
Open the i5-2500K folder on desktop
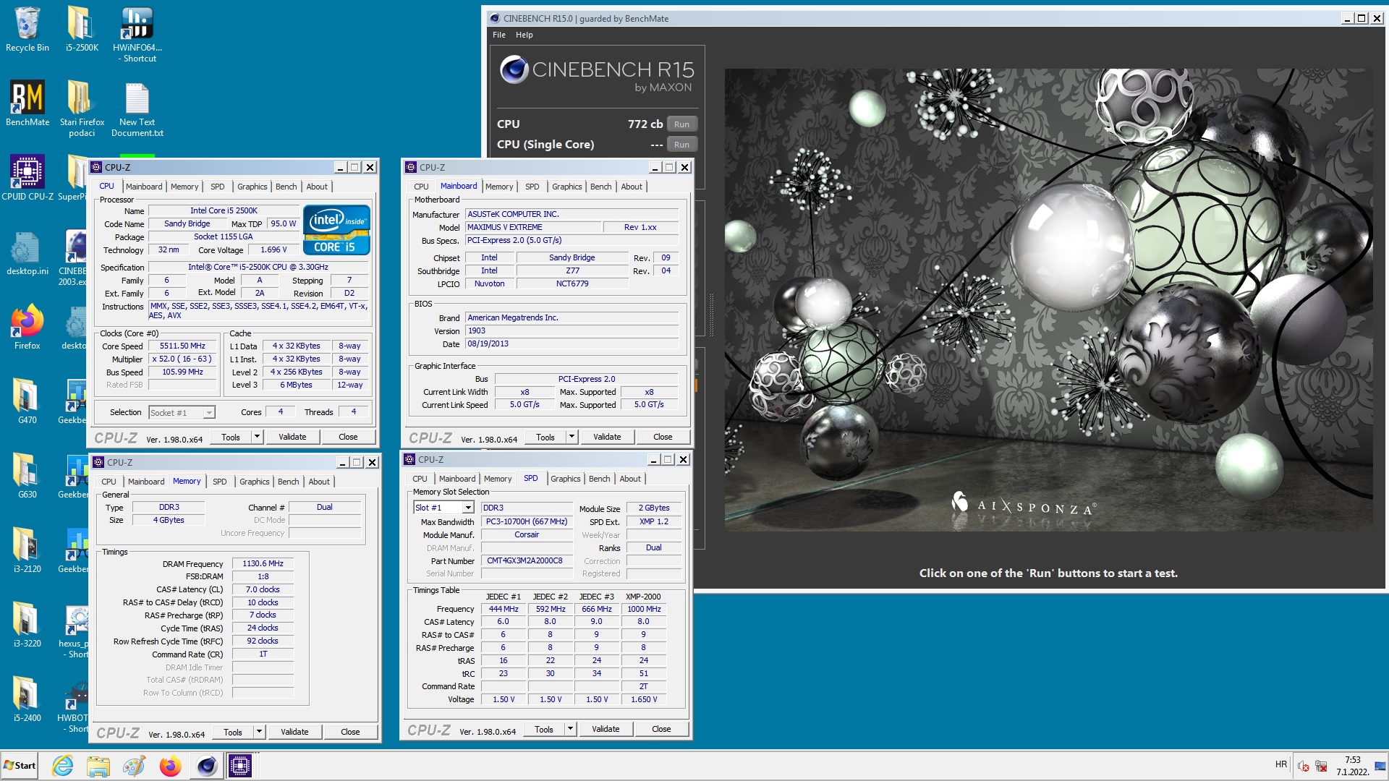[82, 29]
